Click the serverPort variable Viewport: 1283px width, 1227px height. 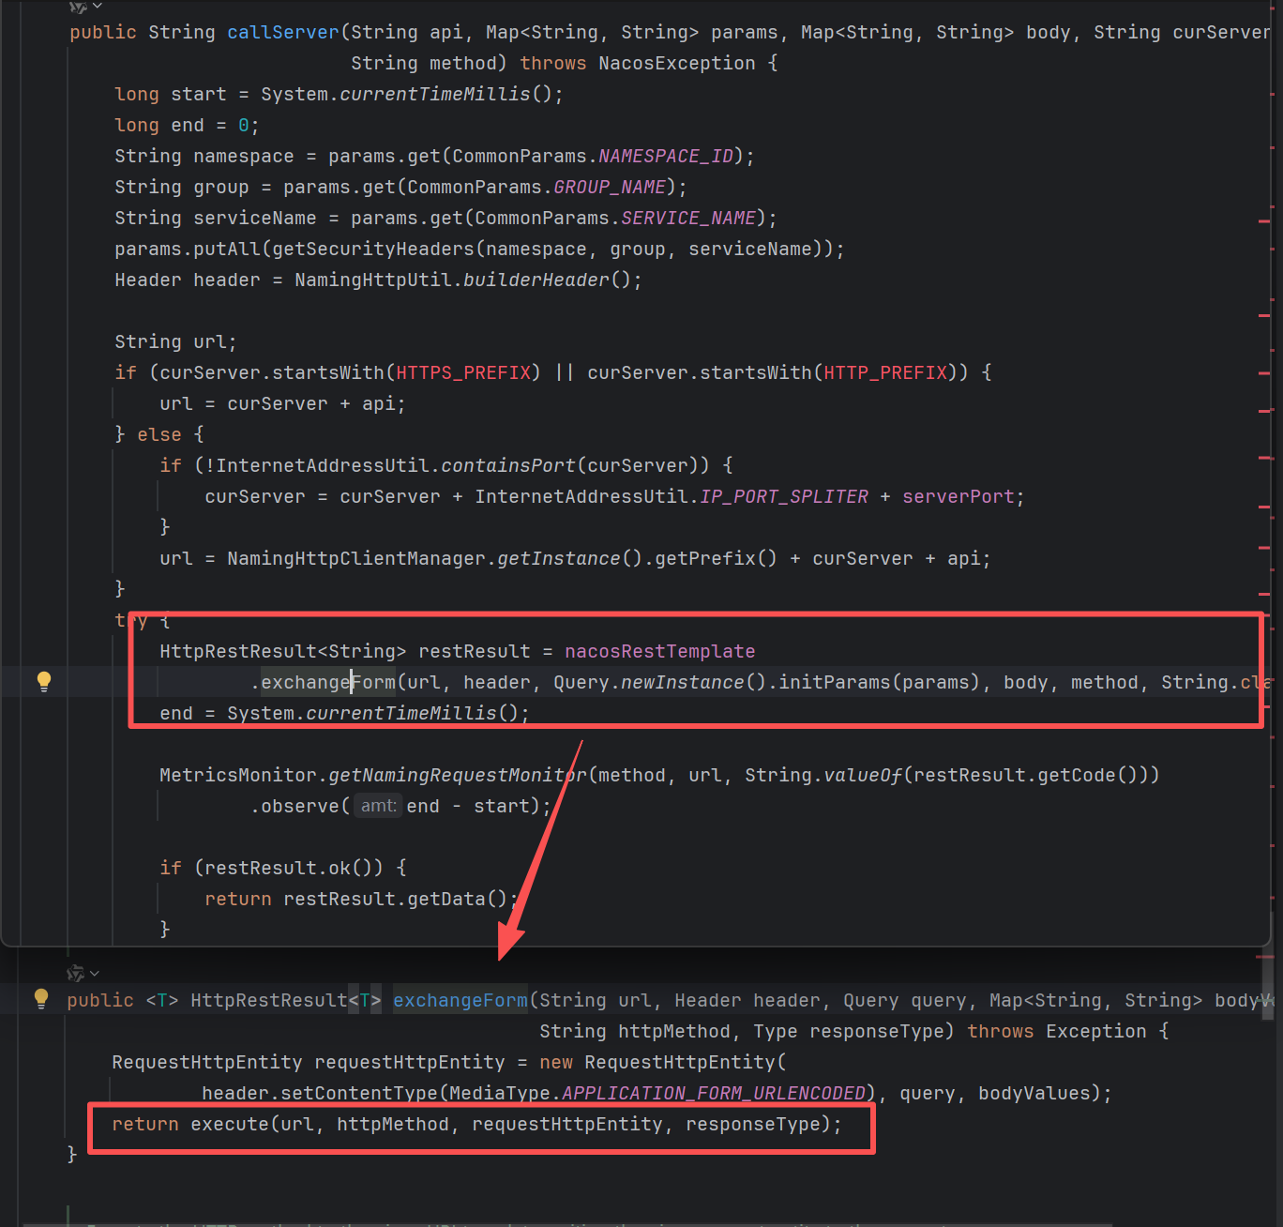958,496
